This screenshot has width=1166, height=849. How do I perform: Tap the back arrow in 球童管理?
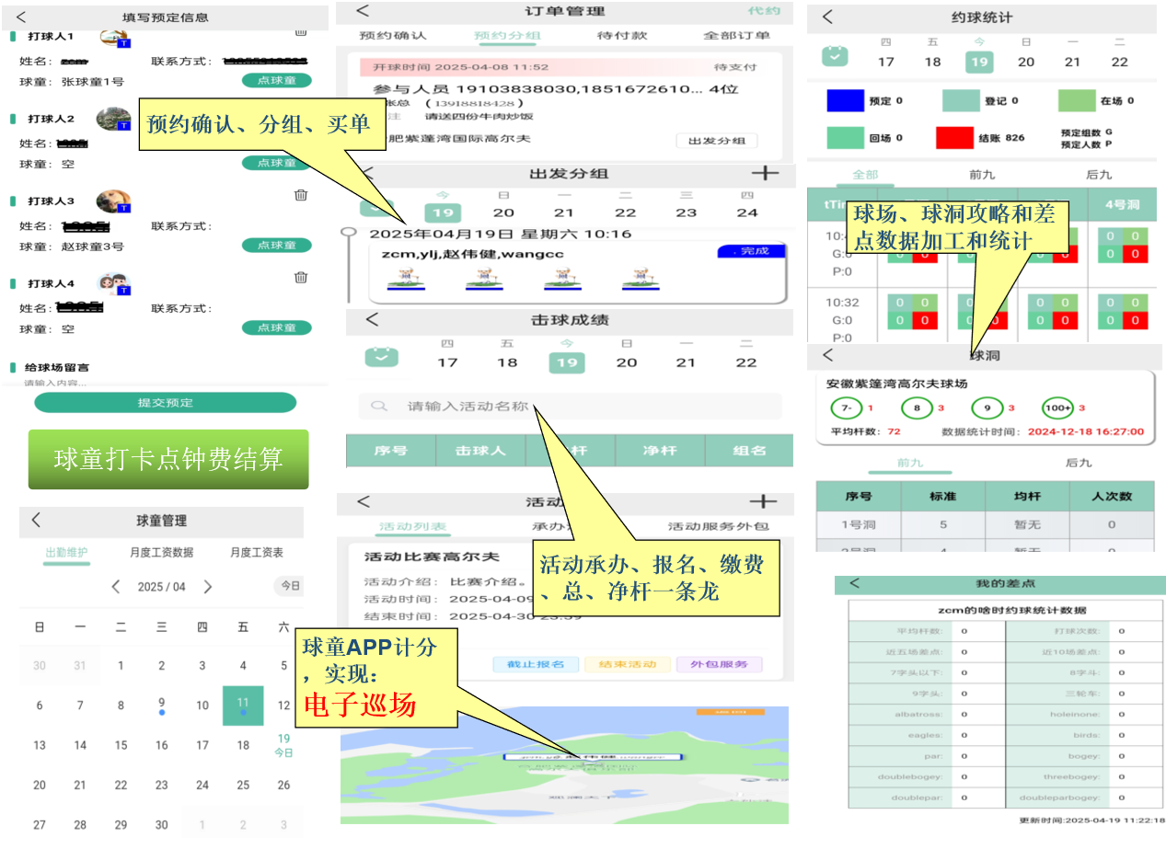36,520
